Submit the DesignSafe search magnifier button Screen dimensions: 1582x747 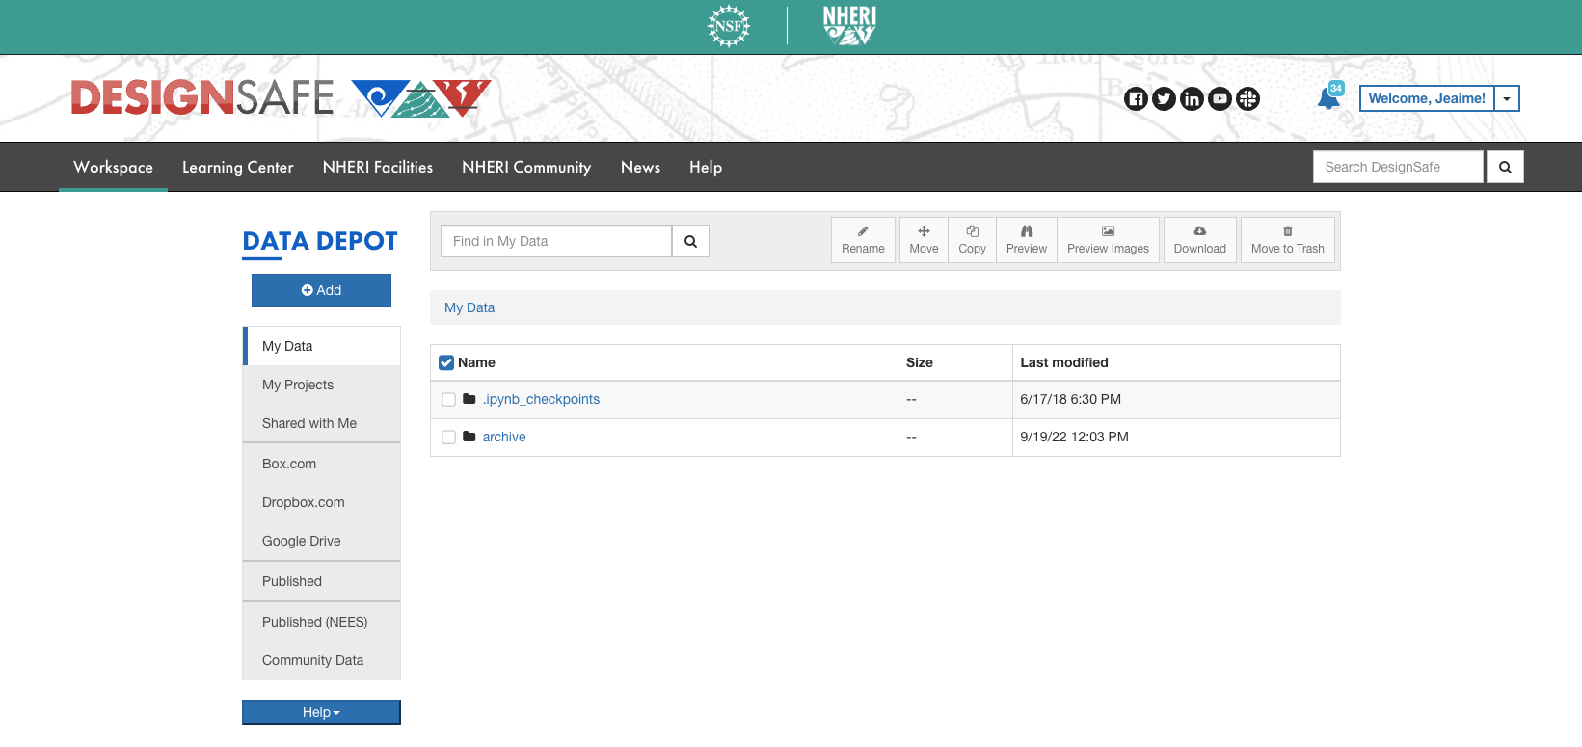(x=1505, y=167)
